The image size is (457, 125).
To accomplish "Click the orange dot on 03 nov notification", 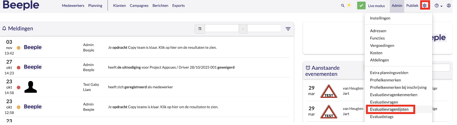I will [19, 48].
